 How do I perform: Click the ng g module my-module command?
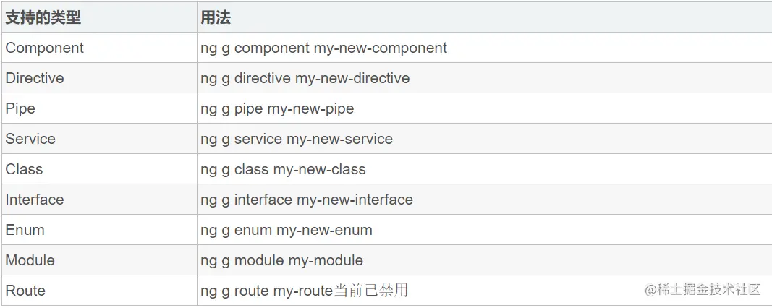281,260
